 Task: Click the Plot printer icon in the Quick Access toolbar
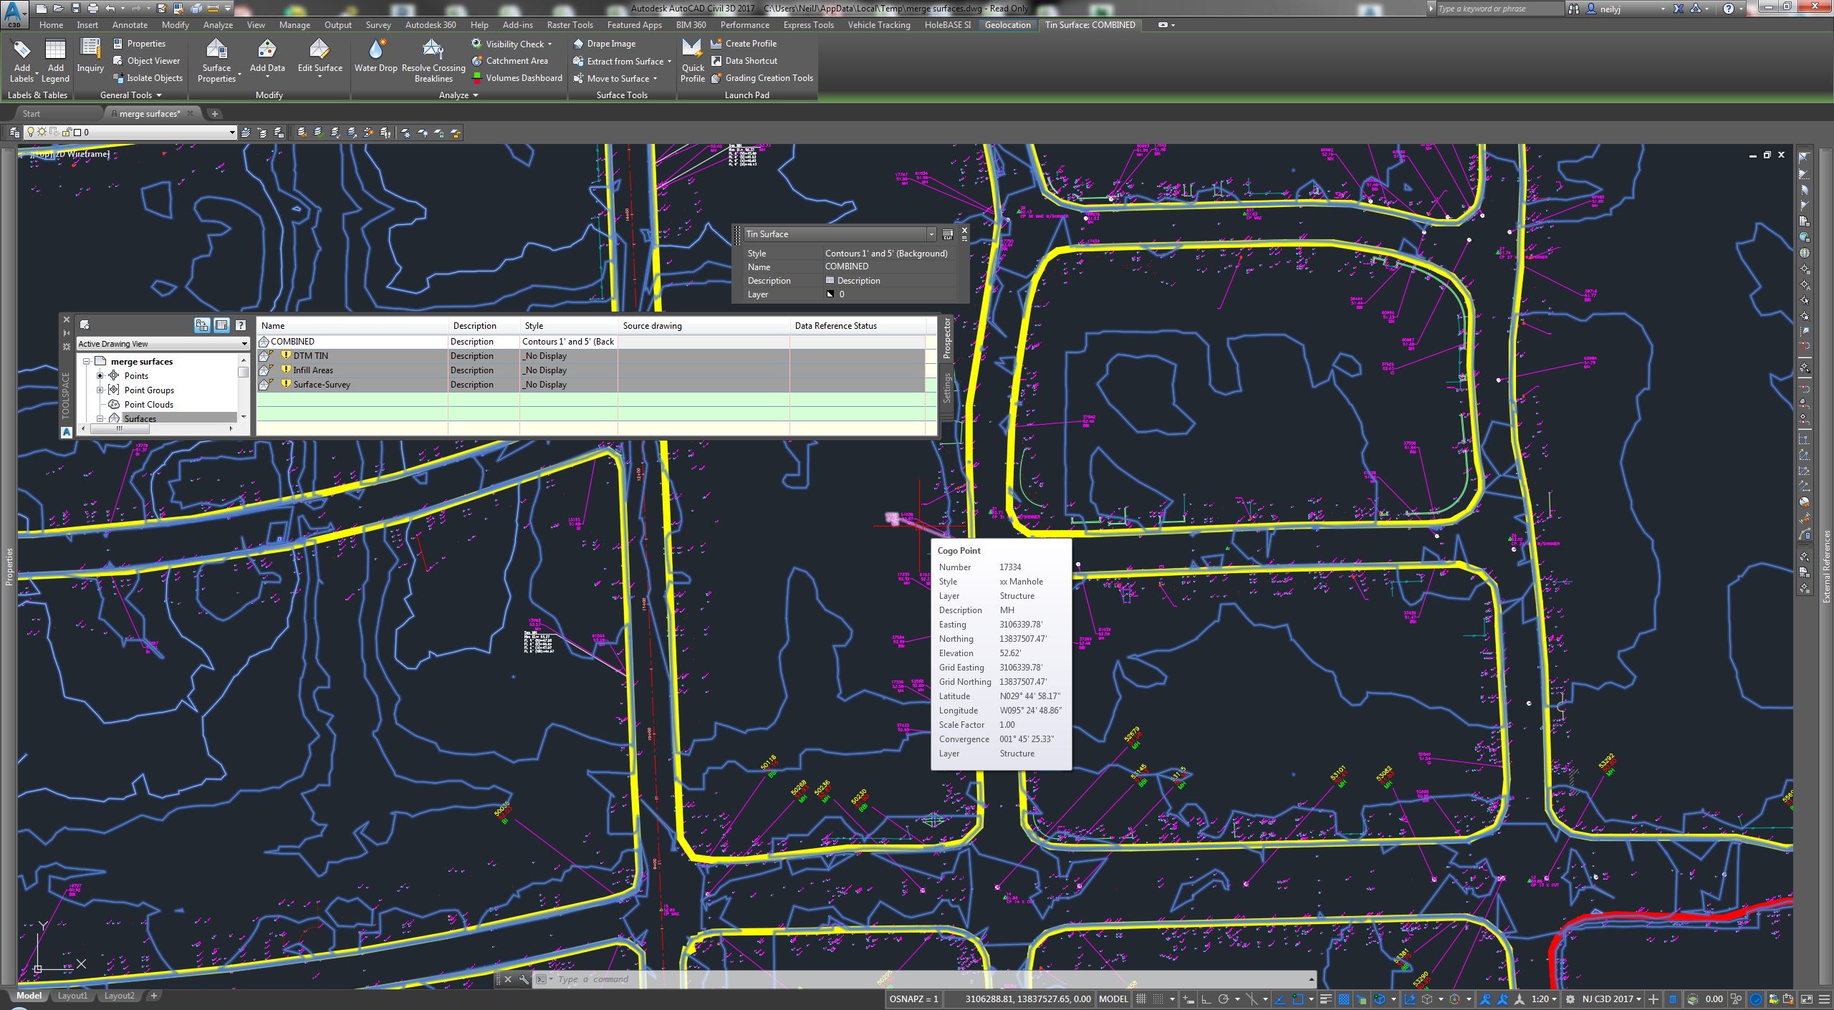pyautogui.click(x=92, y=9)
